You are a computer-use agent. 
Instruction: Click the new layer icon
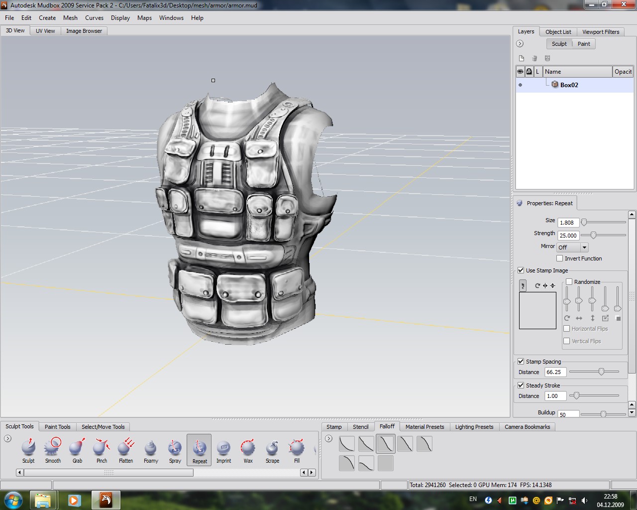click(x=522, y=58)
